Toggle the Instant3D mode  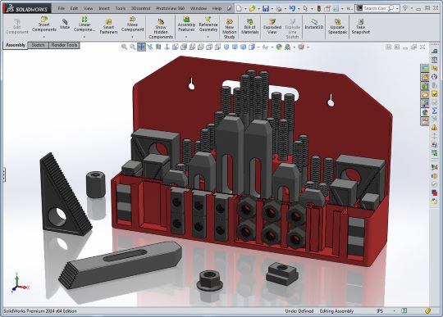[314, 25]
